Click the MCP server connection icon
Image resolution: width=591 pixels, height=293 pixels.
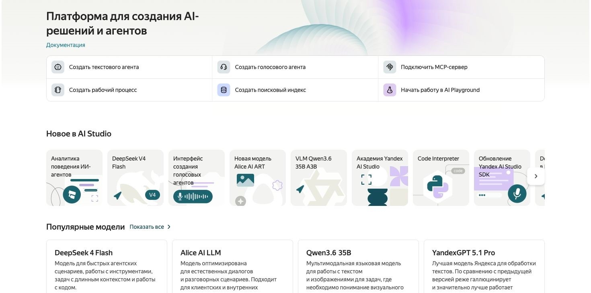click(x=390, y=67)
